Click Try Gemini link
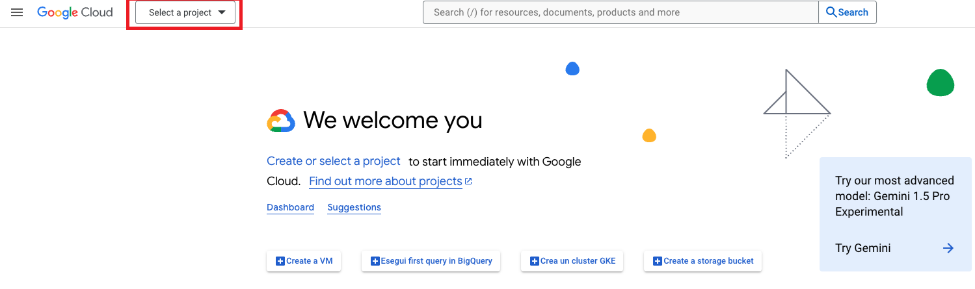This screenshot has width=975, height=289. pos(862,248)
